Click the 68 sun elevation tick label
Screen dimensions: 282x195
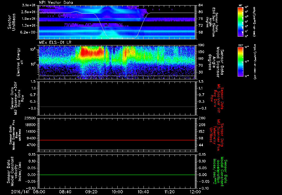click(x=200, y=32)
